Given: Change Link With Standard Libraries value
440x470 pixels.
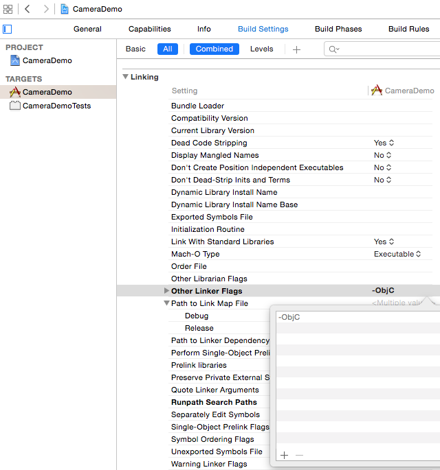Looking at the screenshot, I should point(384,242).
